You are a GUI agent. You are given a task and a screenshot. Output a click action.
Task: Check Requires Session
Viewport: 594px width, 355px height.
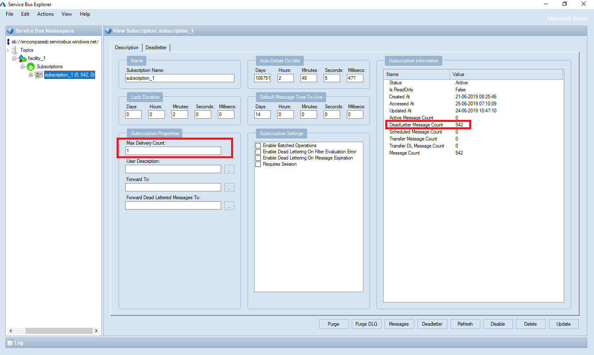click(258, 164)
